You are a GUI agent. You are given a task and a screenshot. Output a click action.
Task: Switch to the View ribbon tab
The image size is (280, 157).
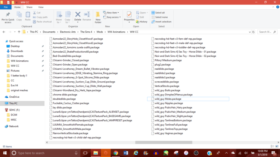41,7
